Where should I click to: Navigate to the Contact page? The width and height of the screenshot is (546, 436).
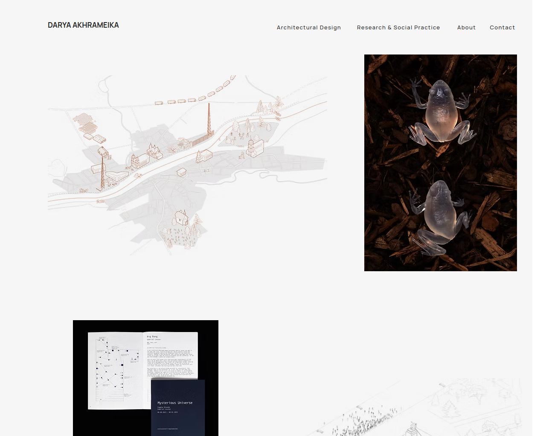coord(502,27)
